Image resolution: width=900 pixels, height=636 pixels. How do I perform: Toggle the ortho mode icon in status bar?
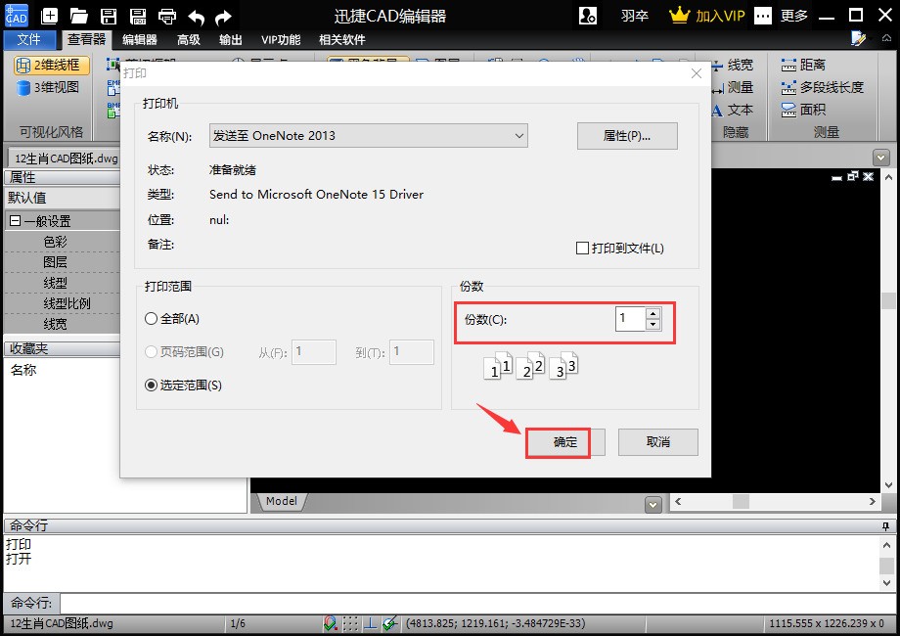coord(371,623)
